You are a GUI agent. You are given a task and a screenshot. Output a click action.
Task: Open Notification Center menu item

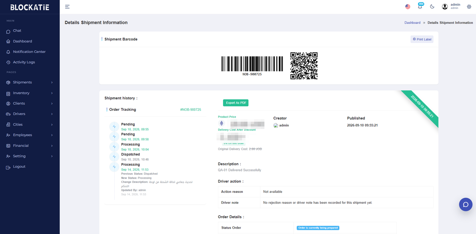tap(30, 52)
